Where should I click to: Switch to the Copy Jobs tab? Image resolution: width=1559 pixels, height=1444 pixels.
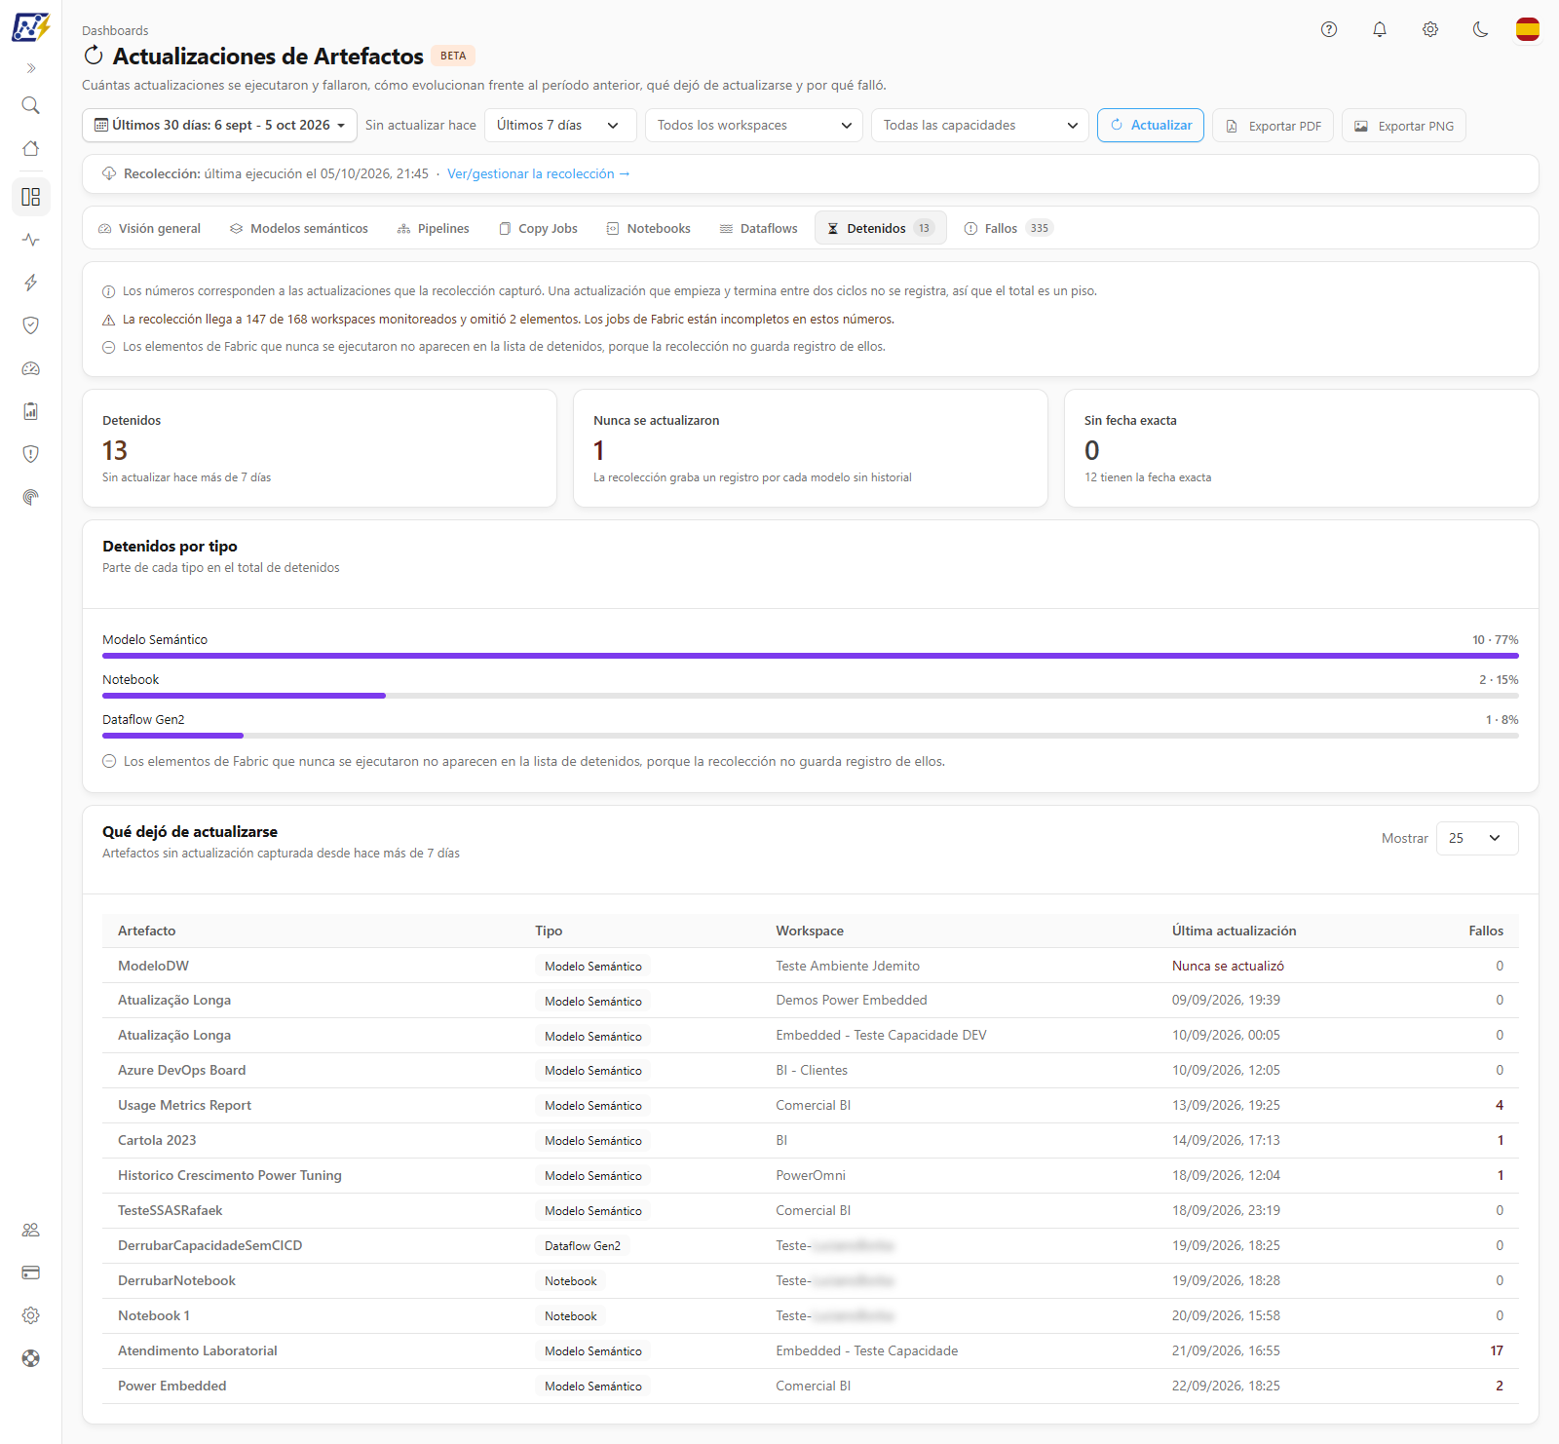tap(538, 228)
